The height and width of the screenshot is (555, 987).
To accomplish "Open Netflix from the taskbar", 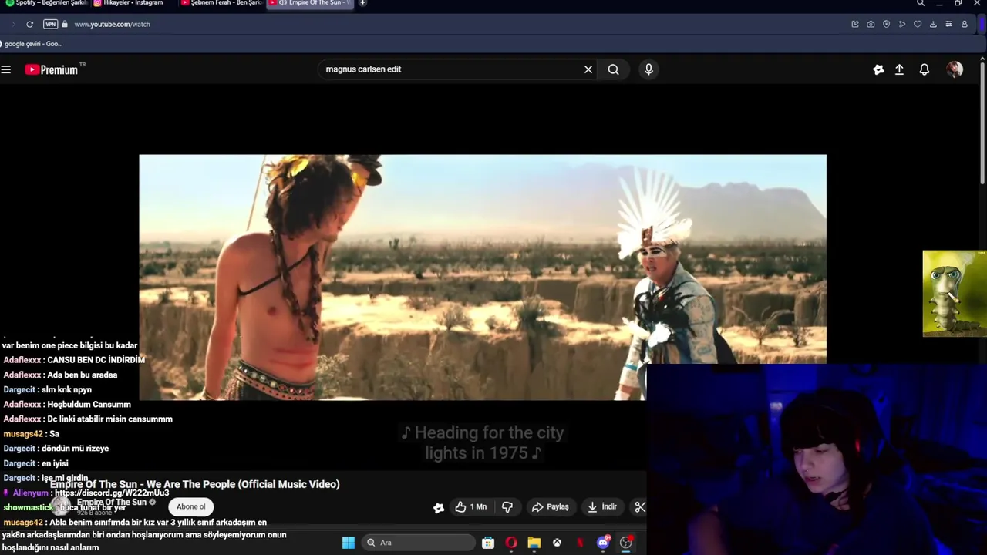I will 580,543.
